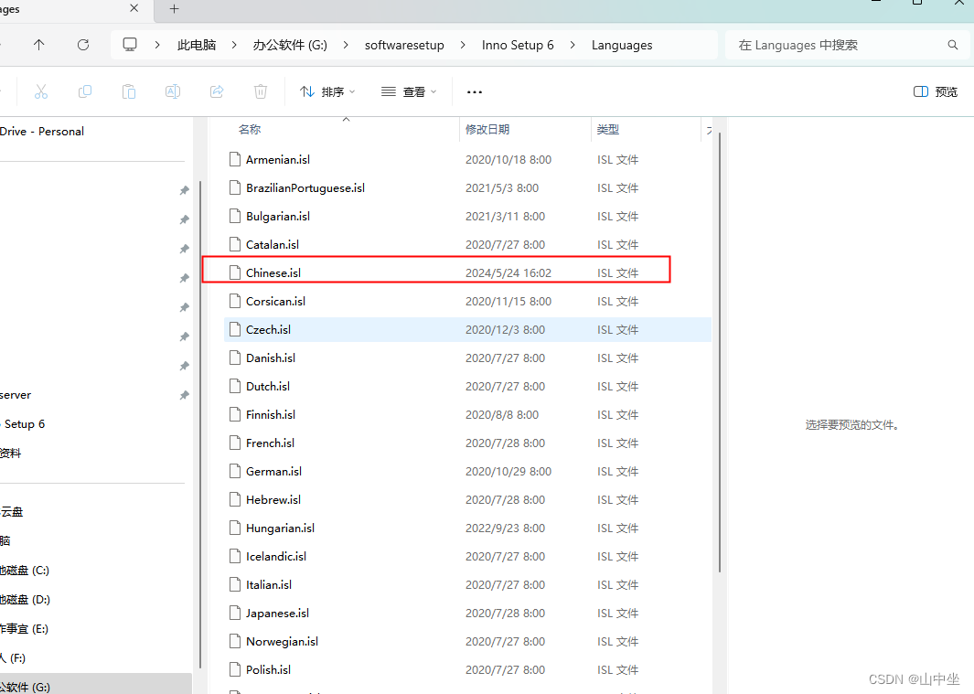Expand chevron after Inno Setup 6 breadcrumb

tap(573, 45)
